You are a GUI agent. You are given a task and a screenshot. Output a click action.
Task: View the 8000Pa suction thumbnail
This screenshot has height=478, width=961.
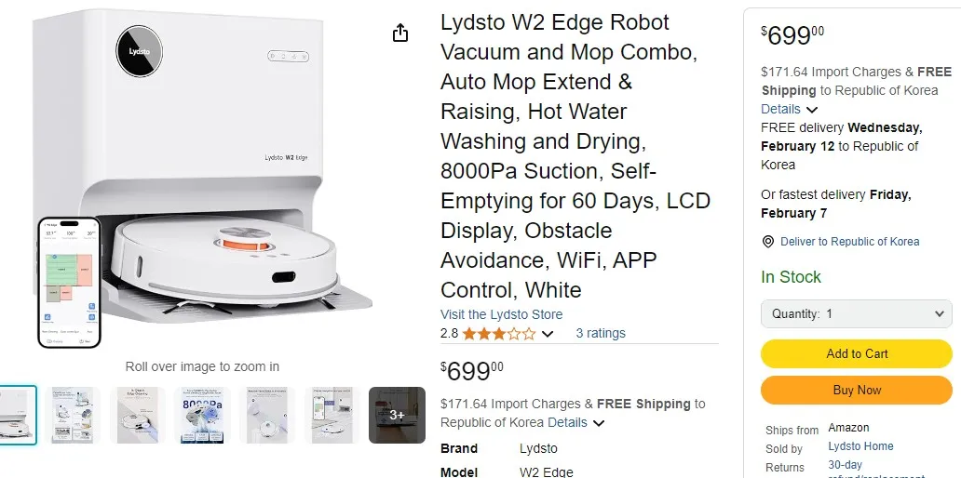[202, 415]
